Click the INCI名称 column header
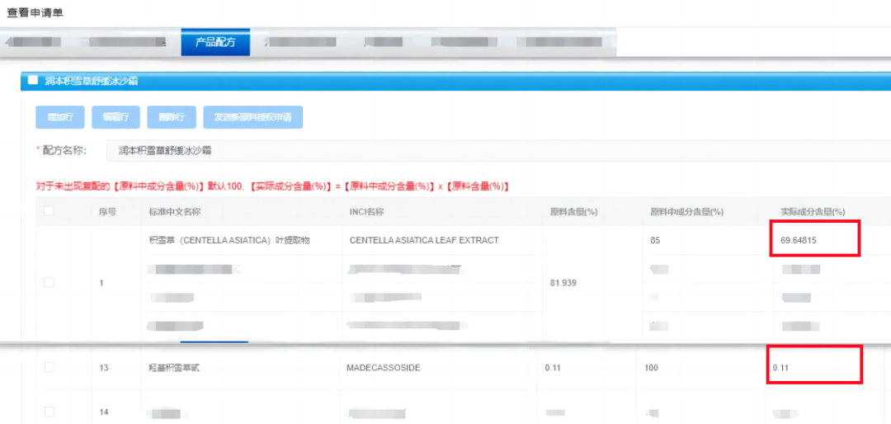The image size is (891, 424). pyautogui.click(x=368, y=211)
